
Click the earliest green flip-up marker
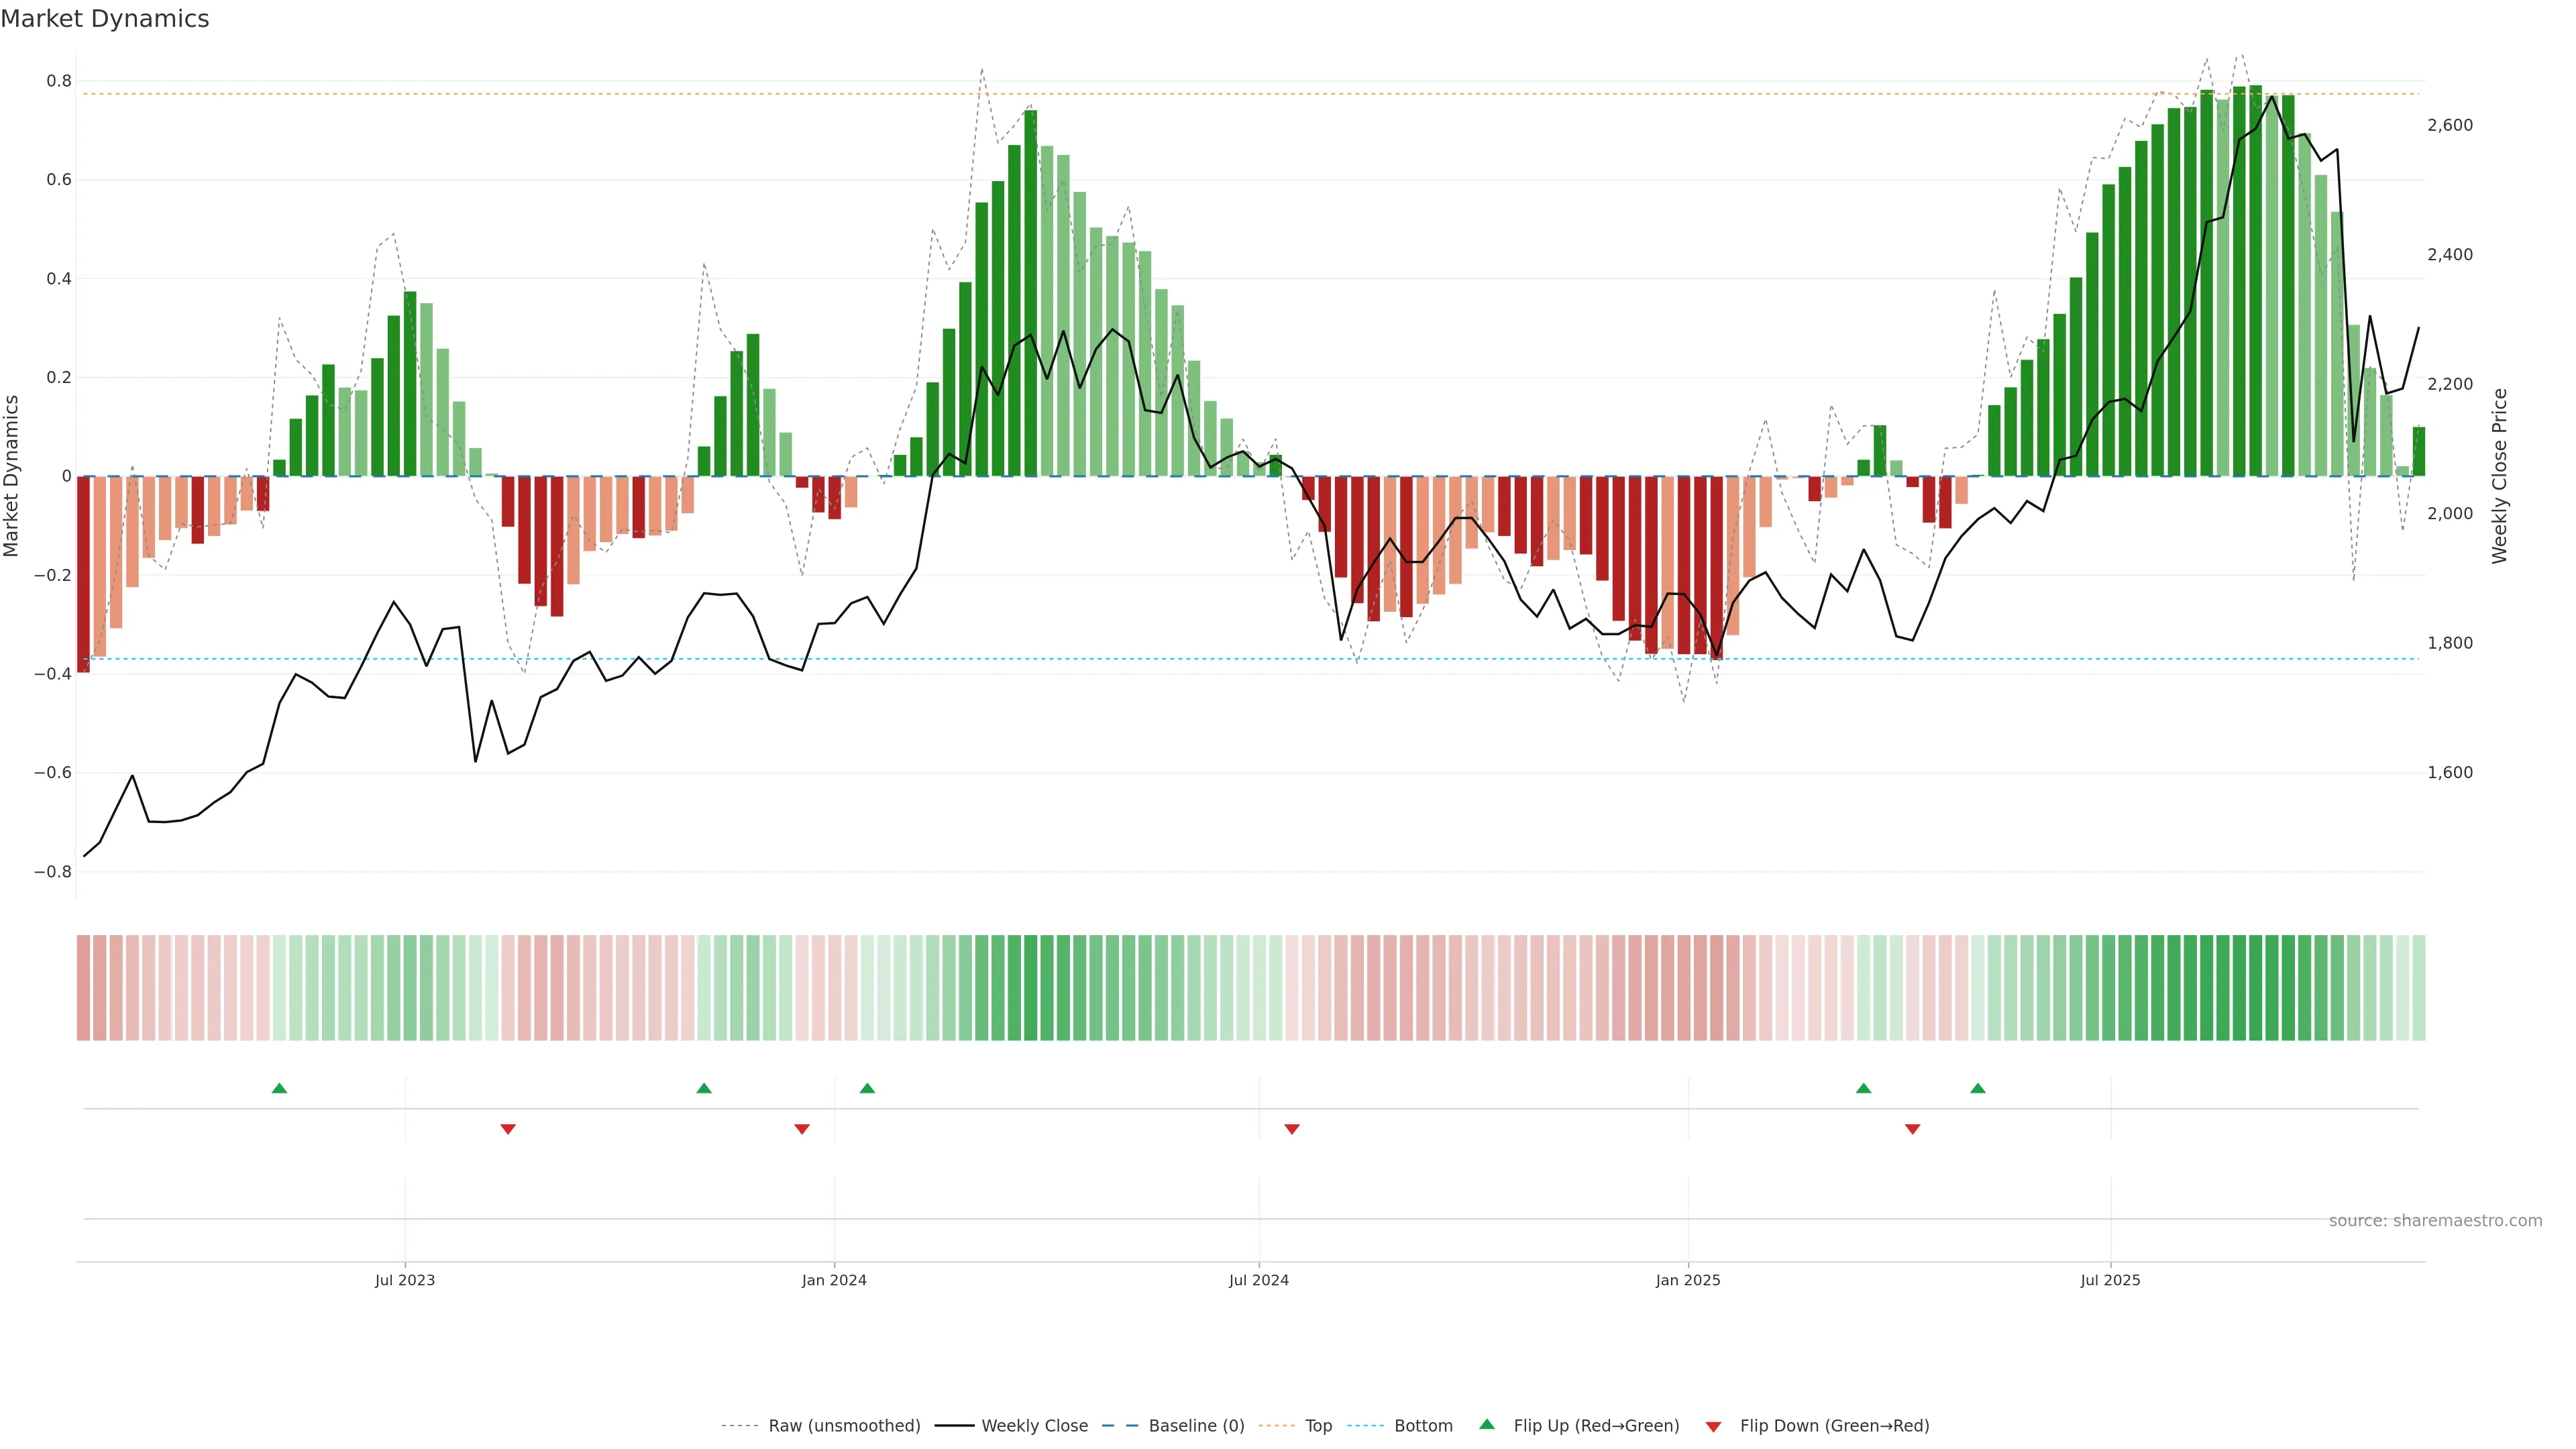point(279,1088)
